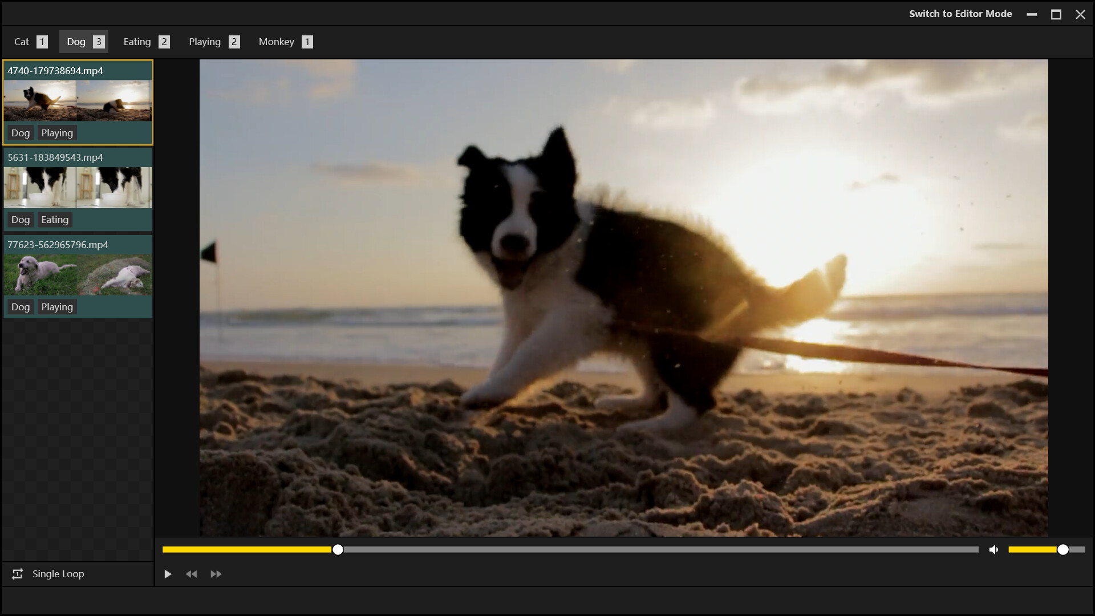Click the video progress slider handle
Image resolution: width=1095 pixels, height=616 pixels.
[338, 550]
